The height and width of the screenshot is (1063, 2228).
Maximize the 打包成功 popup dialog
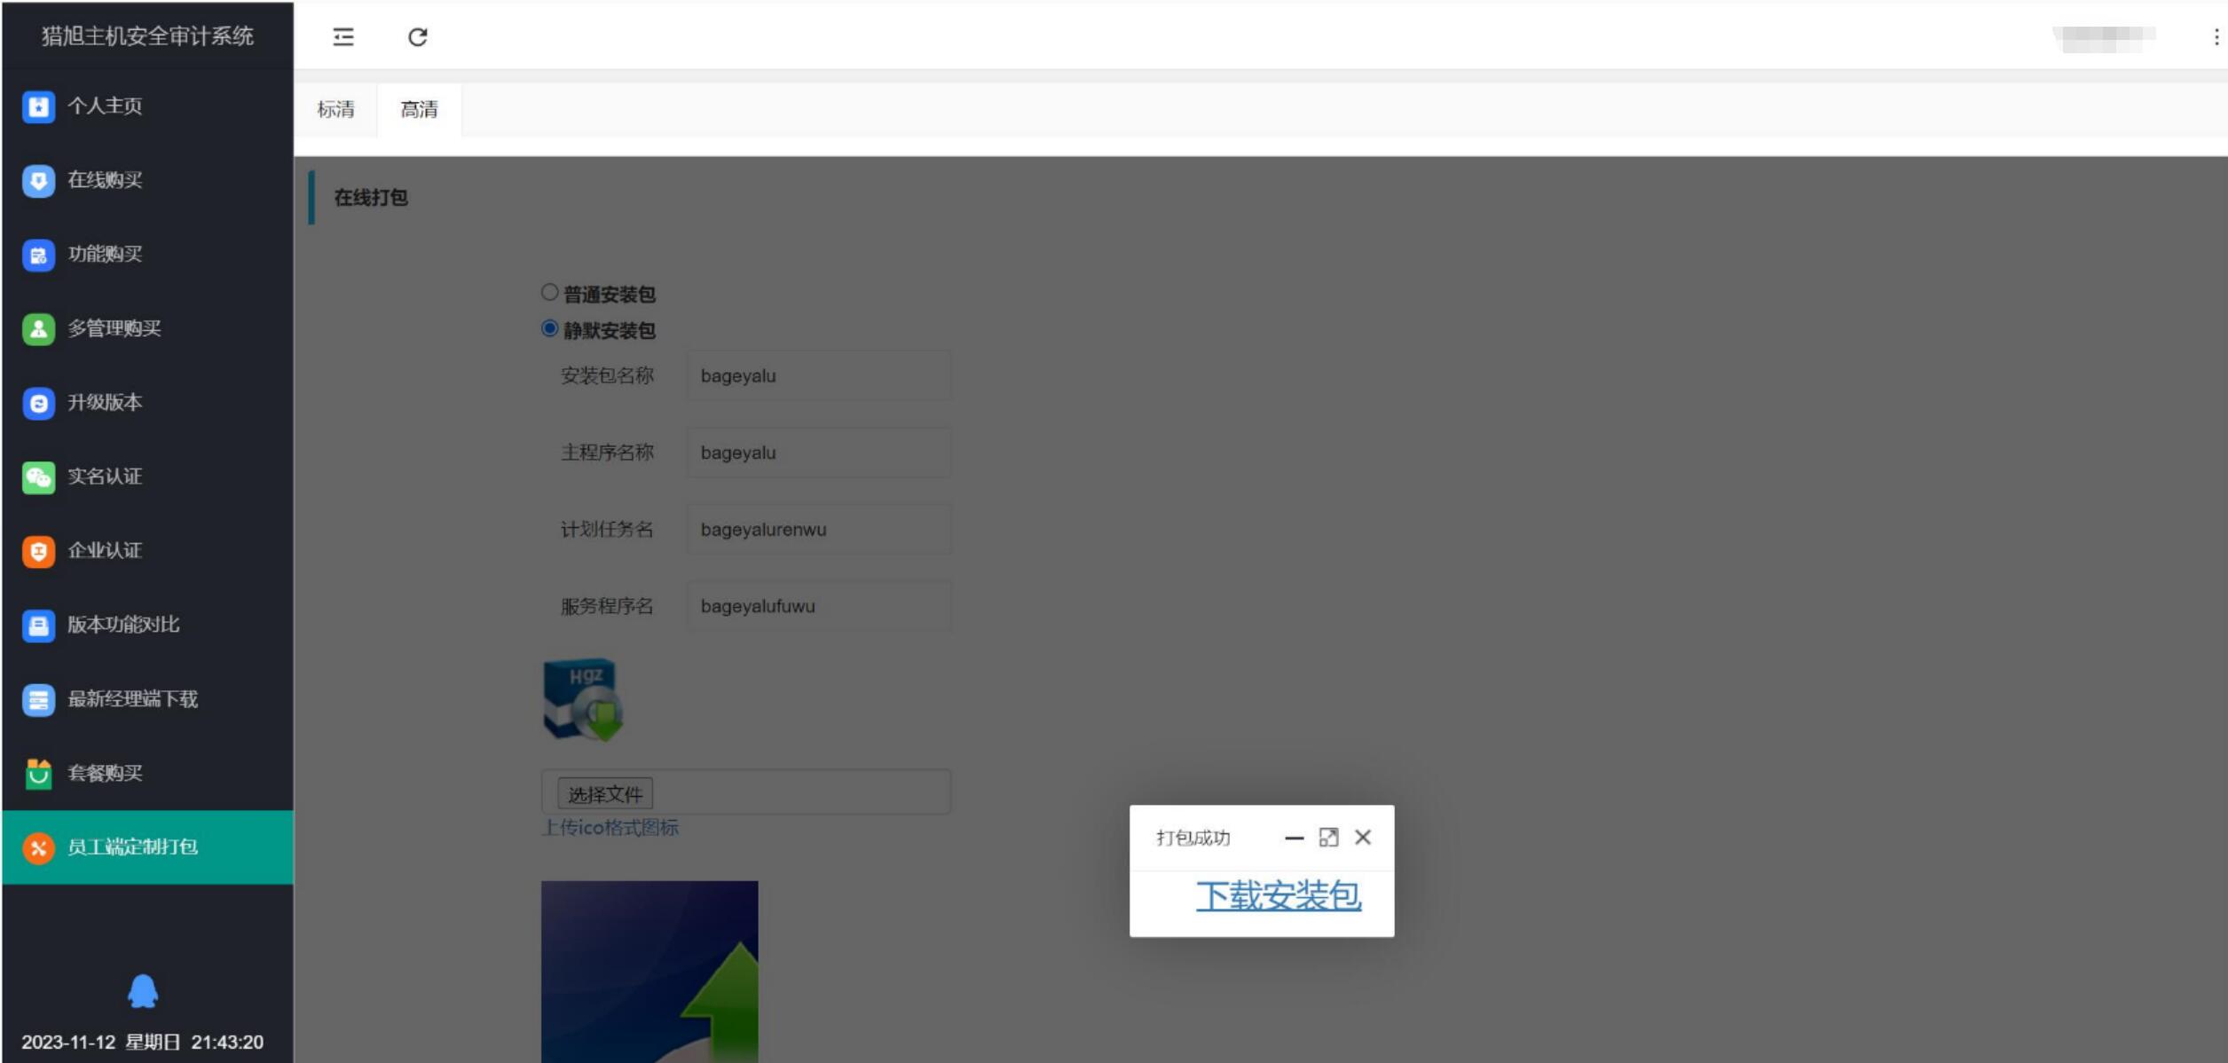(1328, 838)
